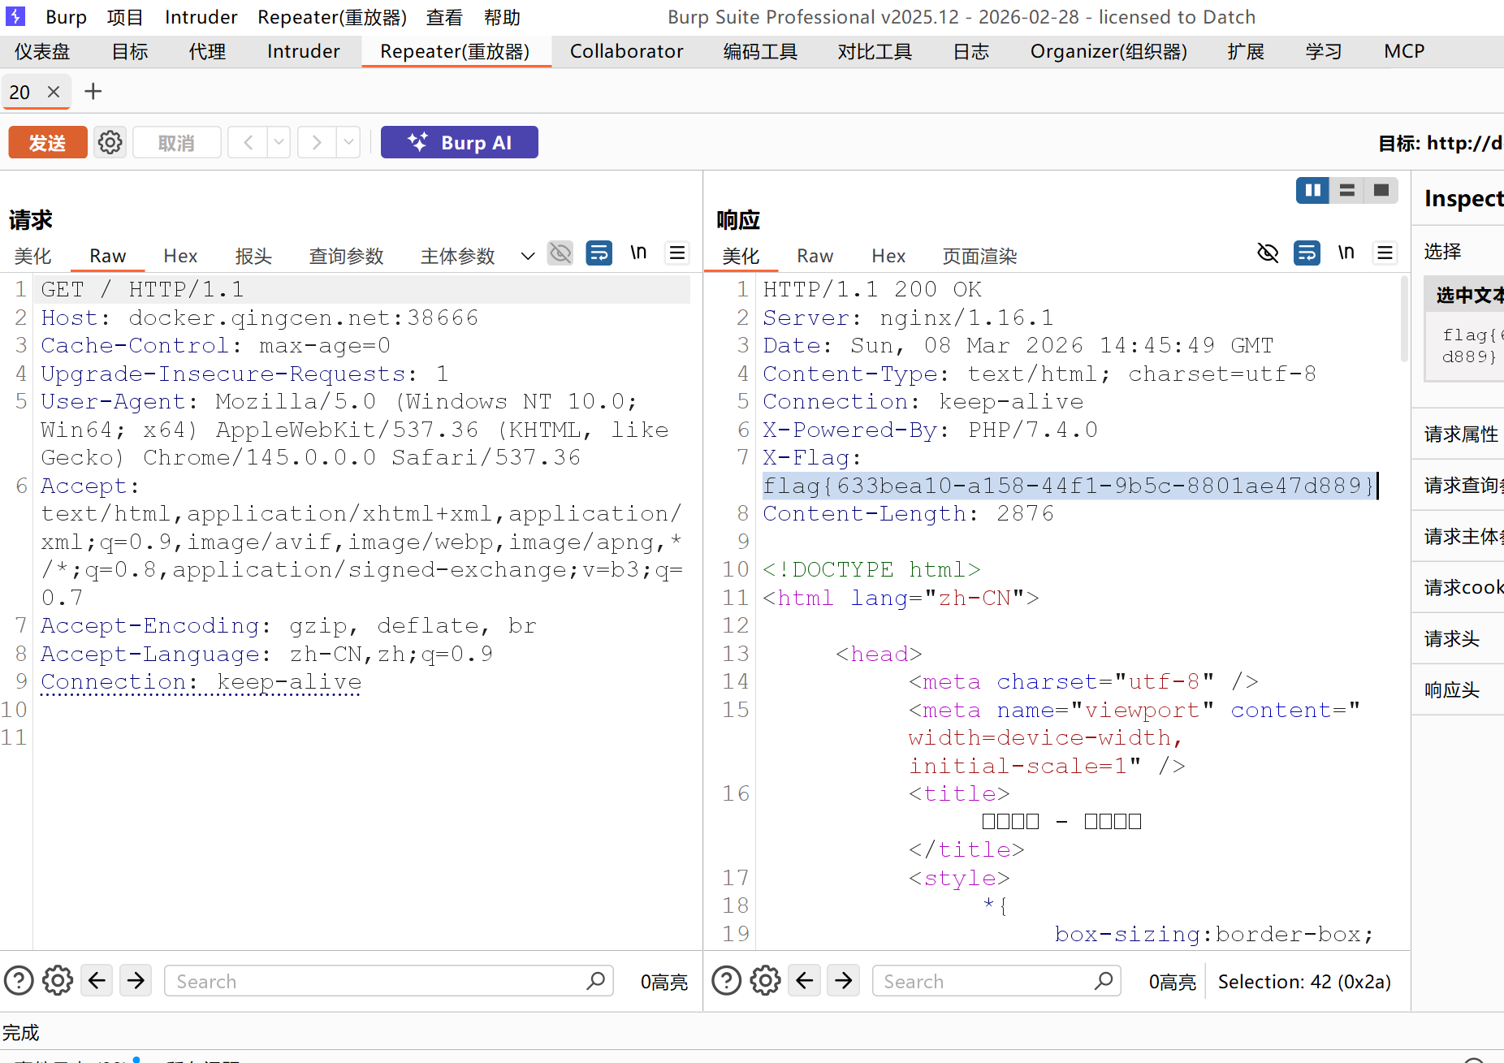Switch to top-bottom split layout view
Viewport: 1504px width, 1063px height.
(x=1346, y=190)
